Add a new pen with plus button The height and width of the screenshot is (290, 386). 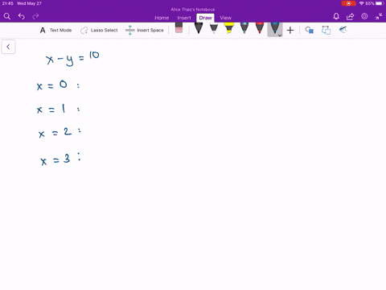[290, 30]
